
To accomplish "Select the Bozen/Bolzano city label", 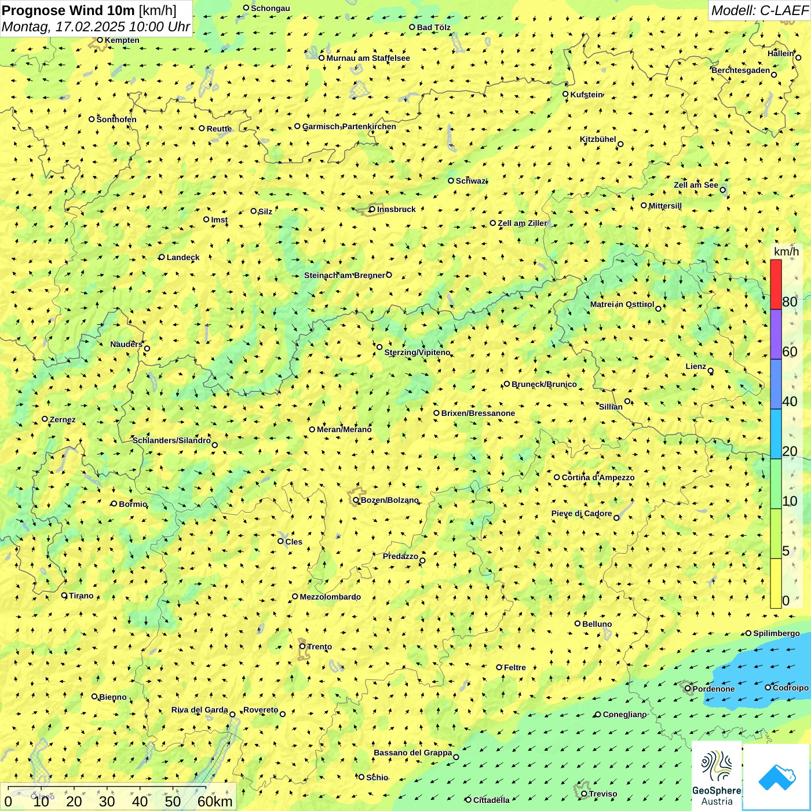I will click(389, 500).
